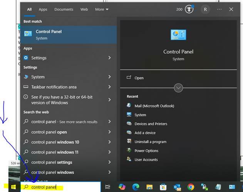The width and height of the screenshot is (243, 192).
Task: Click the Uninstall a program icon
Action: [x=129, y=141]
